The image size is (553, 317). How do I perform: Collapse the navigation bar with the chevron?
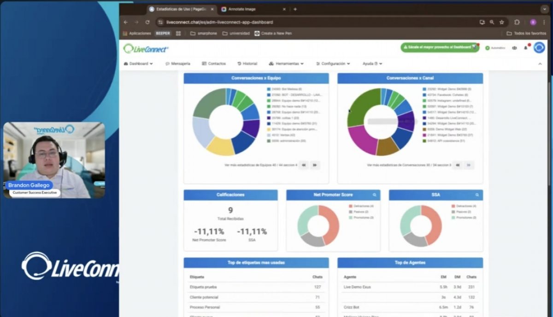(x=540, y=63)
